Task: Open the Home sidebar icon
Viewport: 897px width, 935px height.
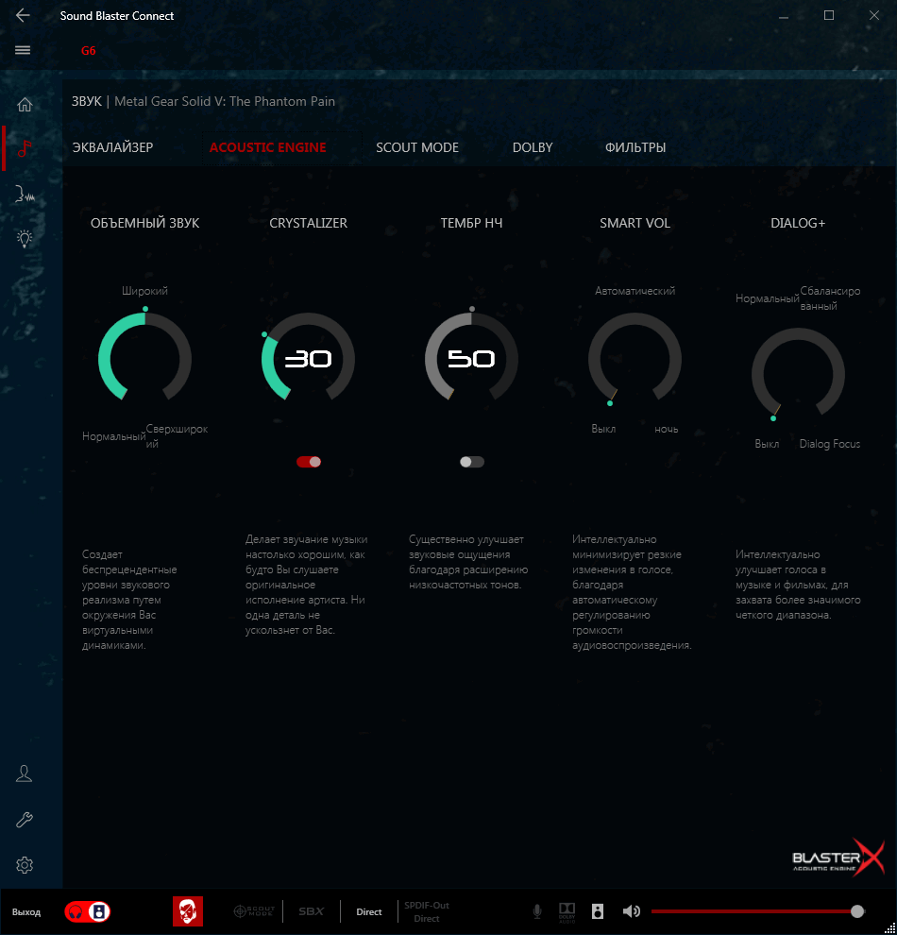Action: tap(25, 104)
